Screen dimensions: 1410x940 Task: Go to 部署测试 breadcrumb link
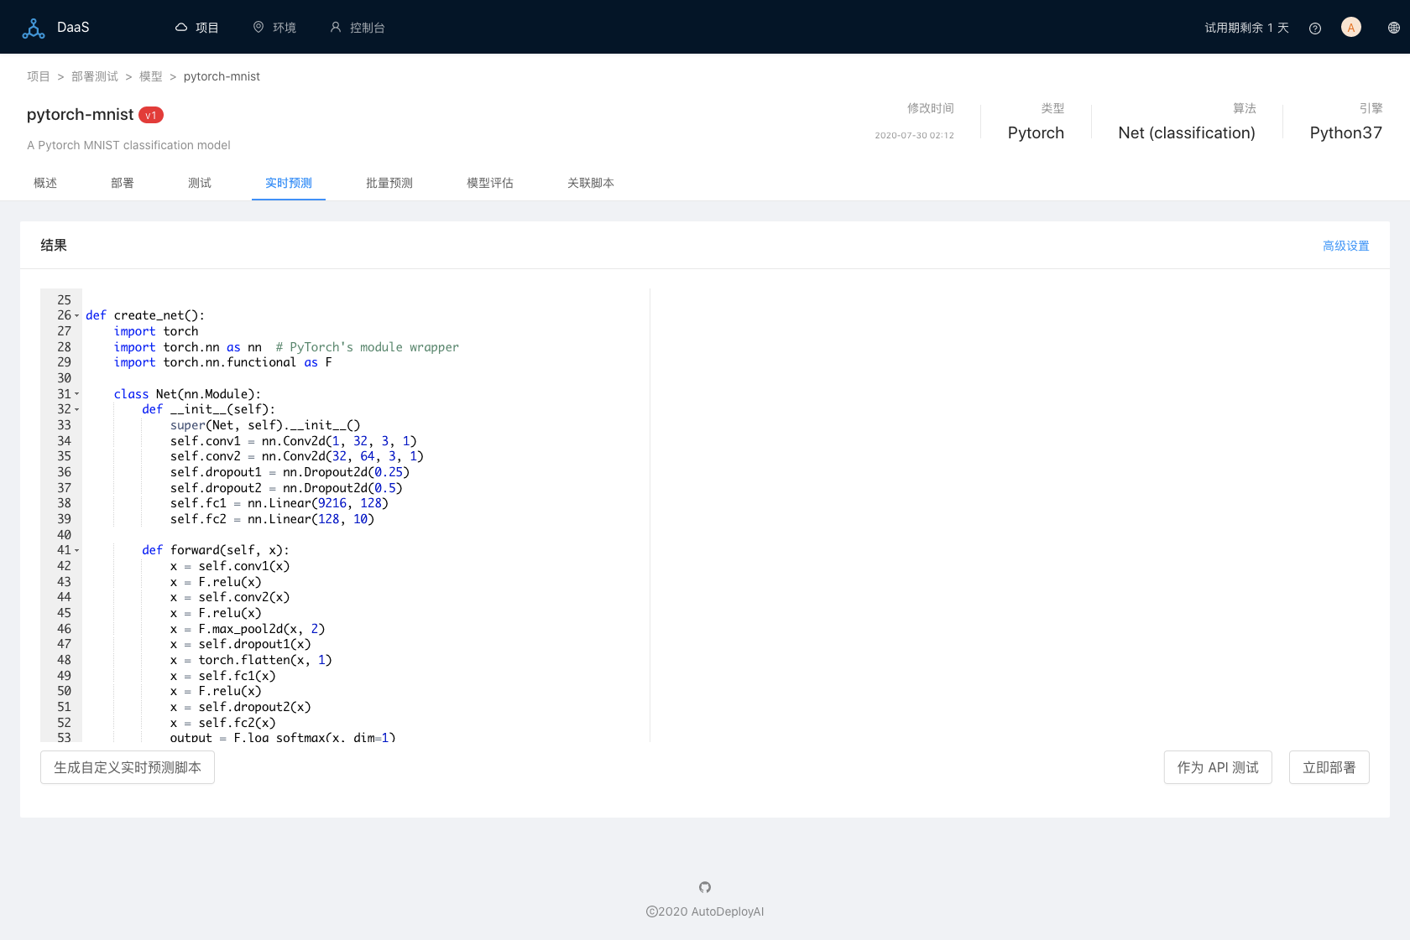click(x=95, y=76)
